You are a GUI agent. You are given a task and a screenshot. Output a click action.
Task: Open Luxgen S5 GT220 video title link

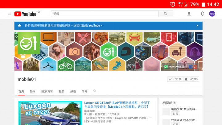[x=117, y=105]
